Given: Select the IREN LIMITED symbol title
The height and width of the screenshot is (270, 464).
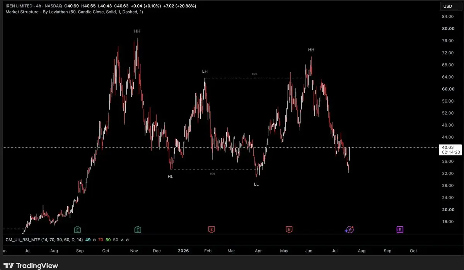Looking at the screenshot, I should (x=19, y=6).
